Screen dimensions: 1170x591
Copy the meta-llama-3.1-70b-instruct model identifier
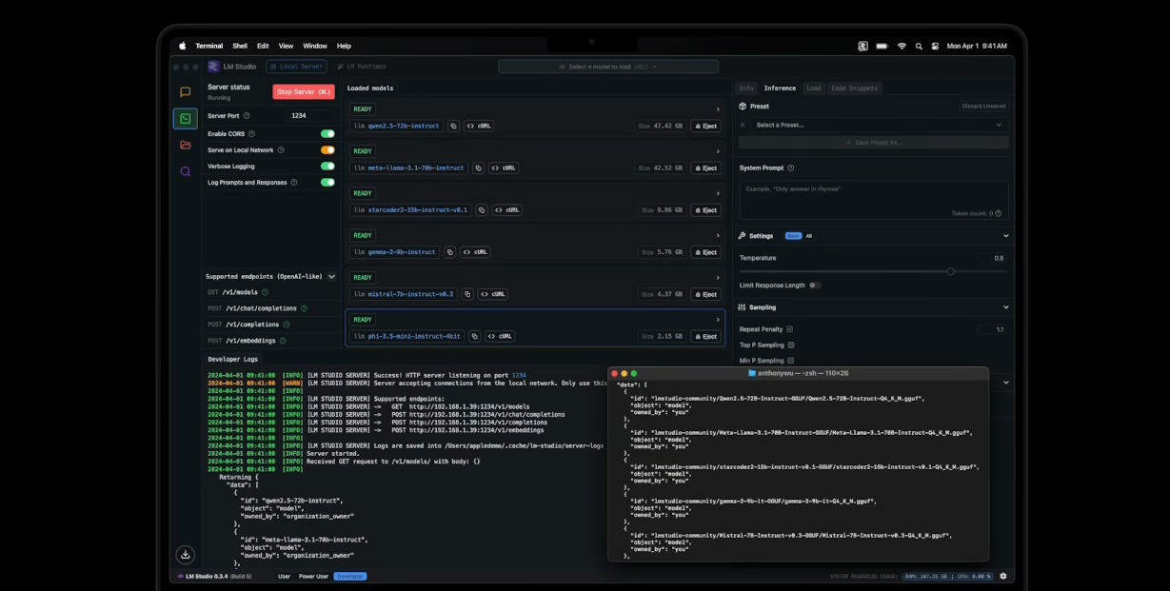(x=478, y=167)
